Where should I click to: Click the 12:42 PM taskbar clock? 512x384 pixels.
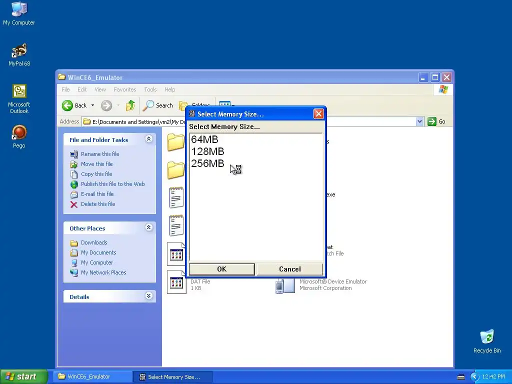[x=493, y=377]
